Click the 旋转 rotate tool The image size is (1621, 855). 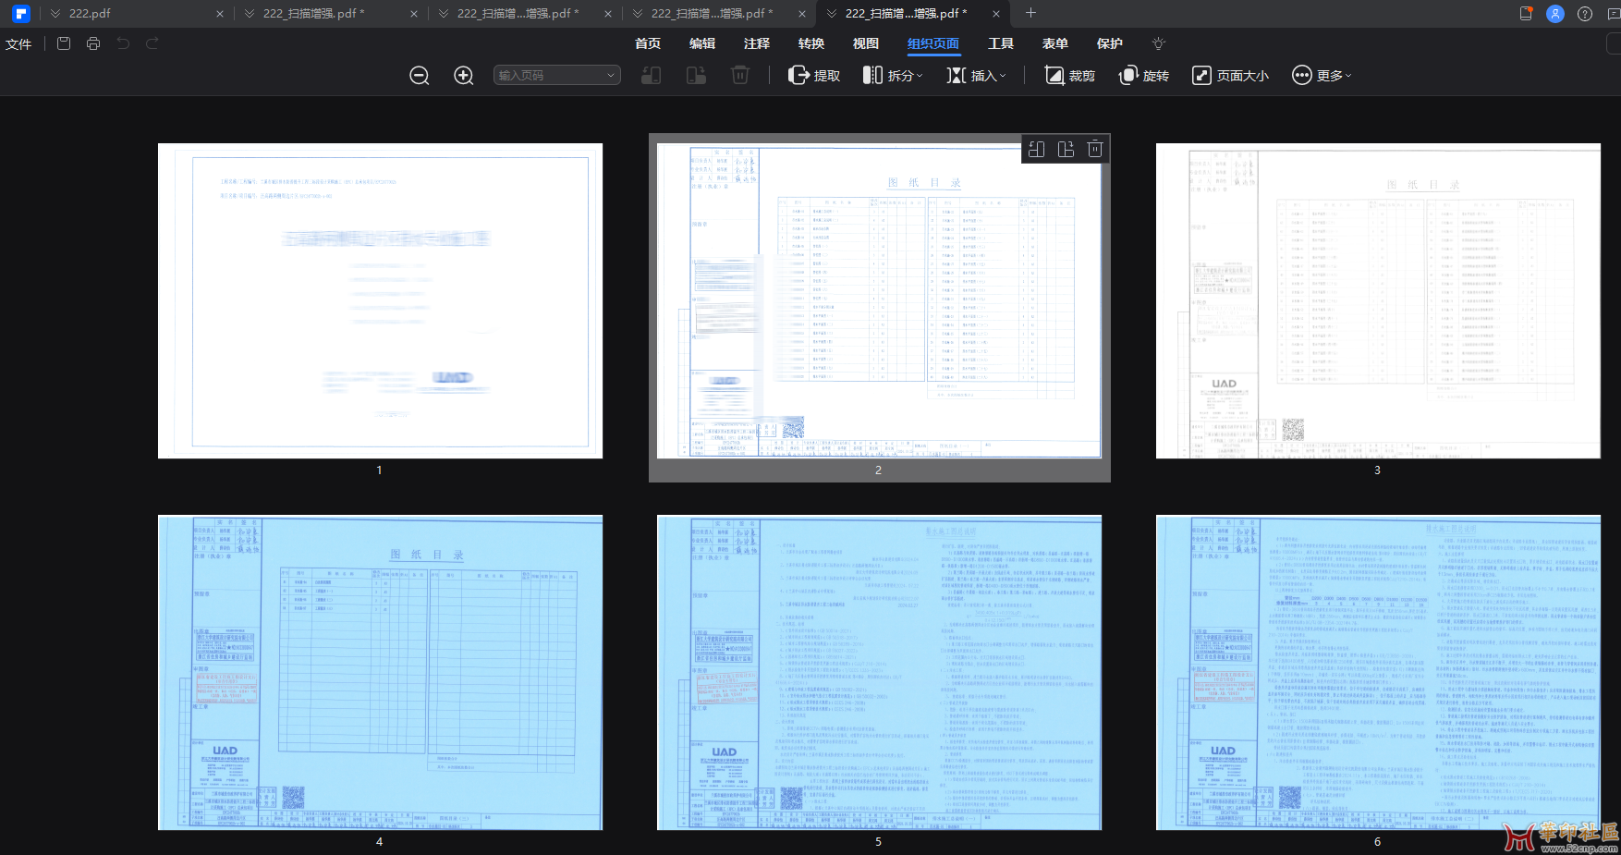tap(1144, 76)
